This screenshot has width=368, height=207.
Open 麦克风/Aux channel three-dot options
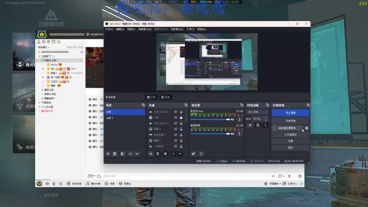click(x=239, y=120)
